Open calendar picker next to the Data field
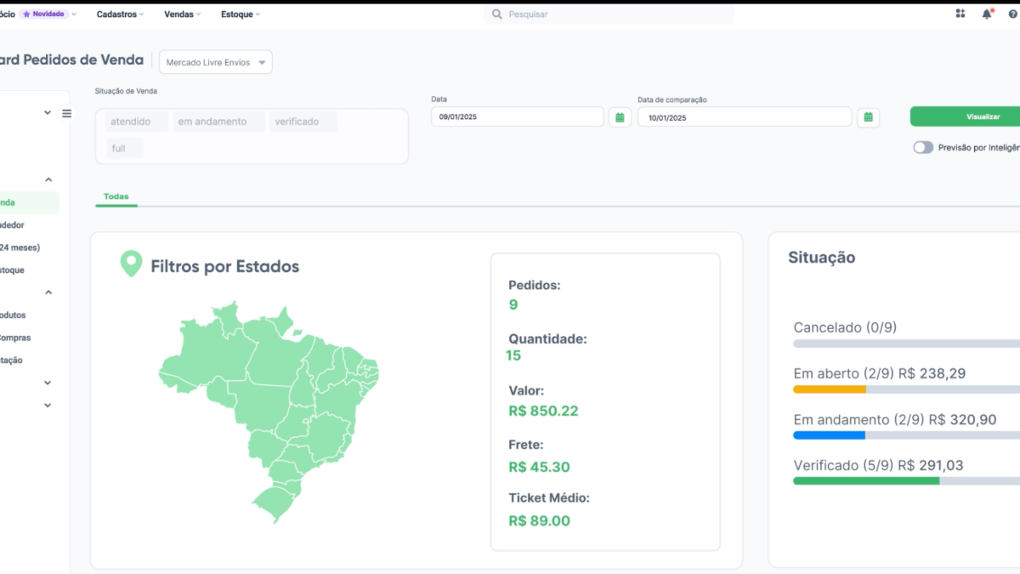This screenshot has width=1020, height=574. 620,117
